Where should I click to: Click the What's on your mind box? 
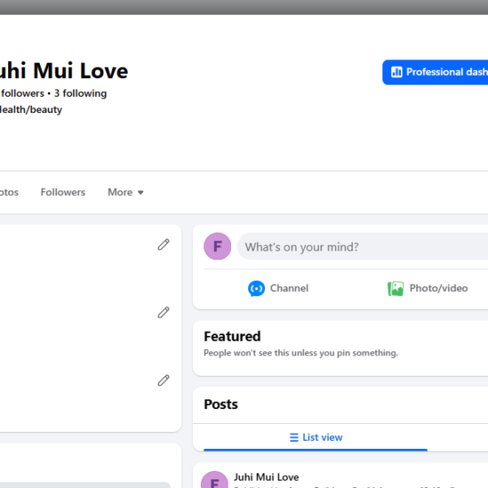pyautogui.click(x=362, y=246)
